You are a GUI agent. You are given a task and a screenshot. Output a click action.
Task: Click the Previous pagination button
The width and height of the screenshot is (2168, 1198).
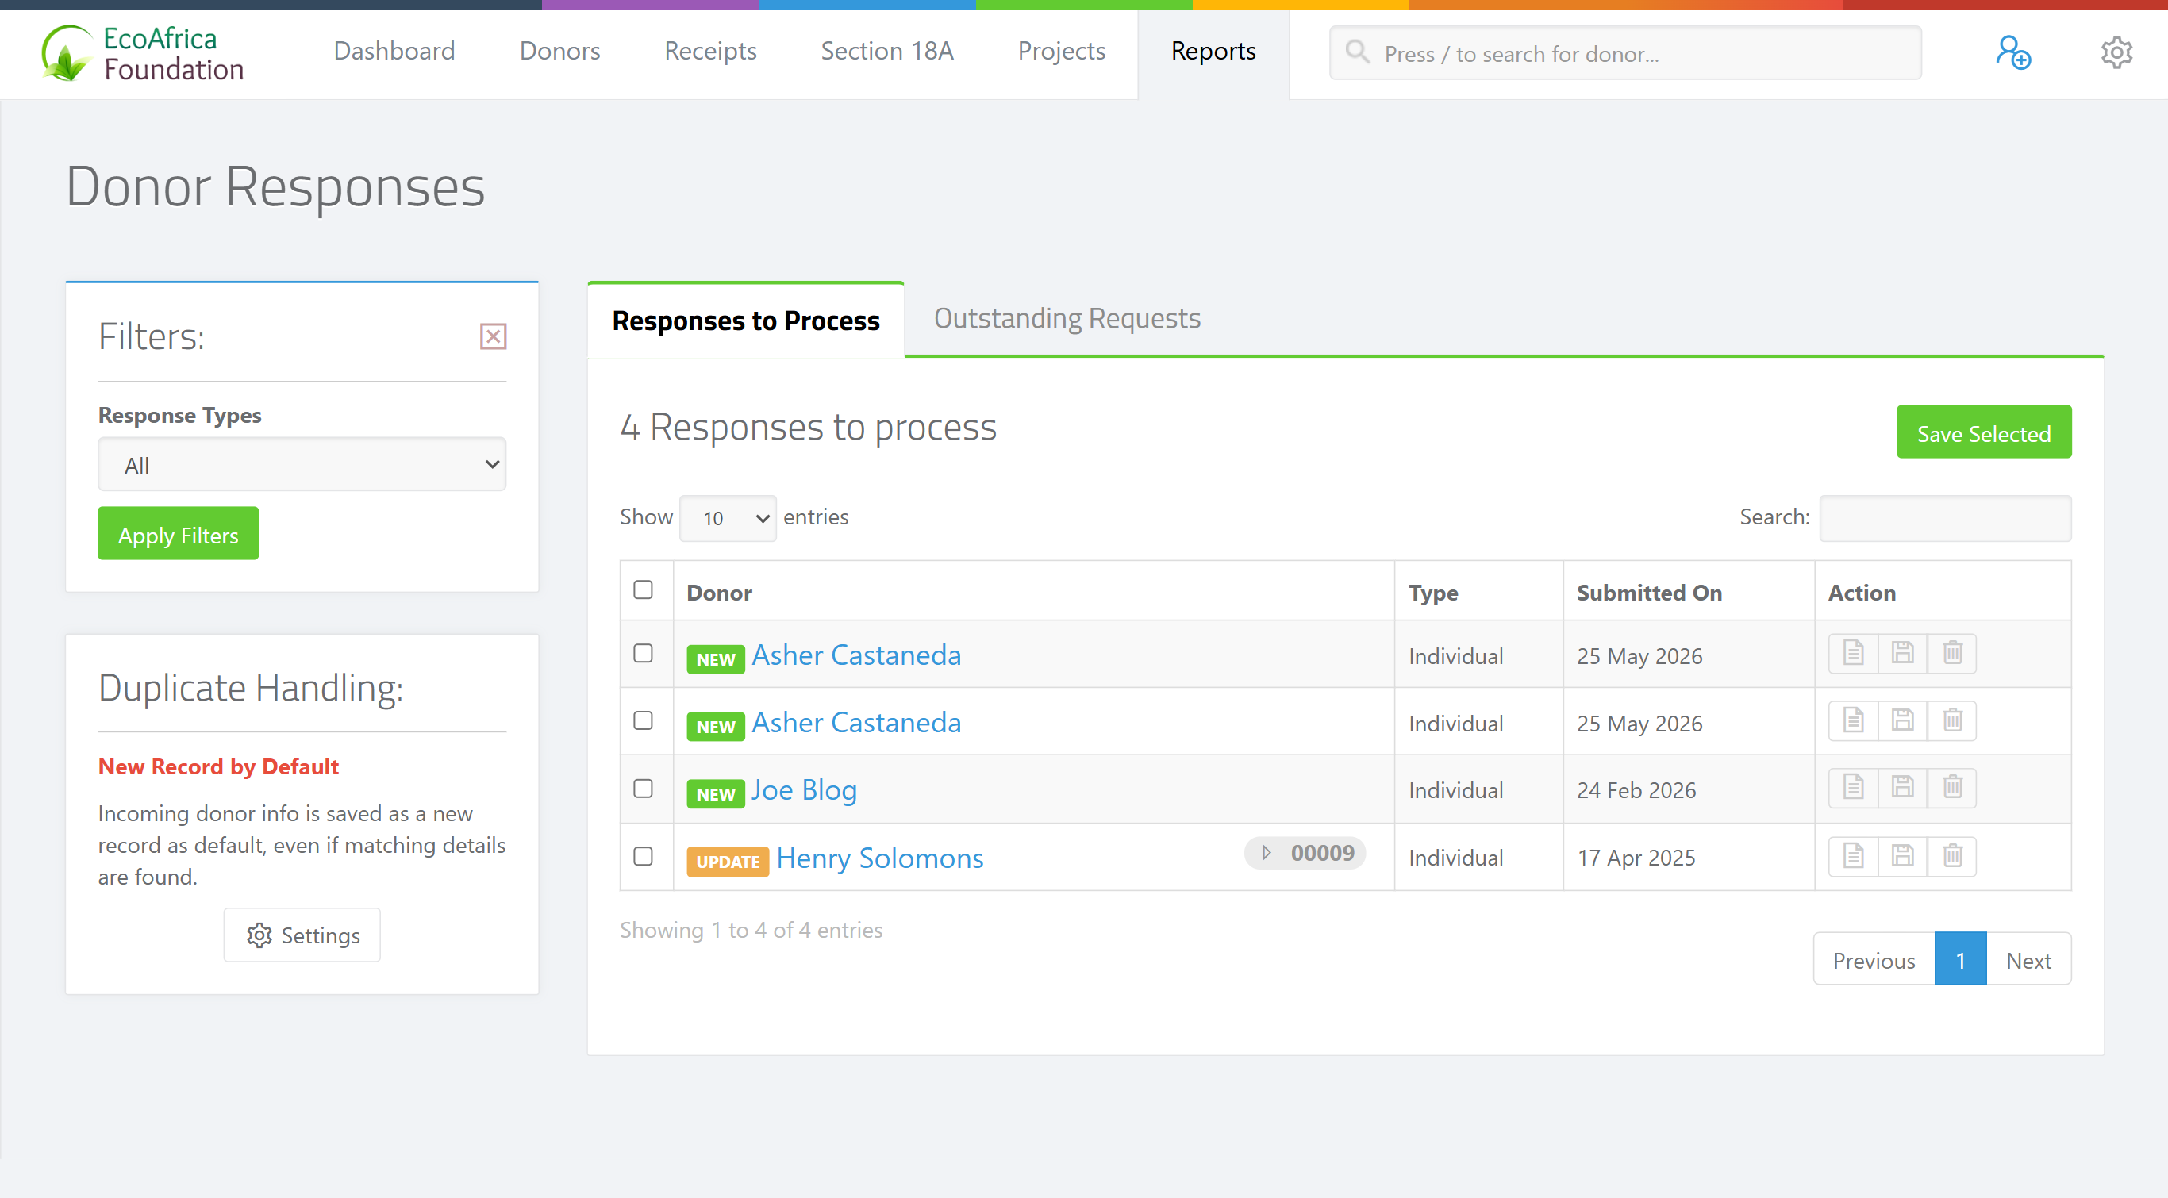pos(1874,960)
